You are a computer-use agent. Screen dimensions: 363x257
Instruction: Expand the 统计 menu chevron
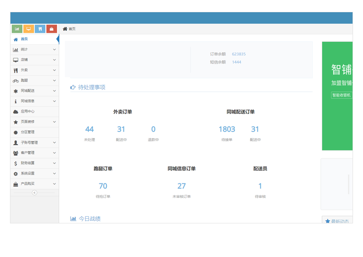54,49
